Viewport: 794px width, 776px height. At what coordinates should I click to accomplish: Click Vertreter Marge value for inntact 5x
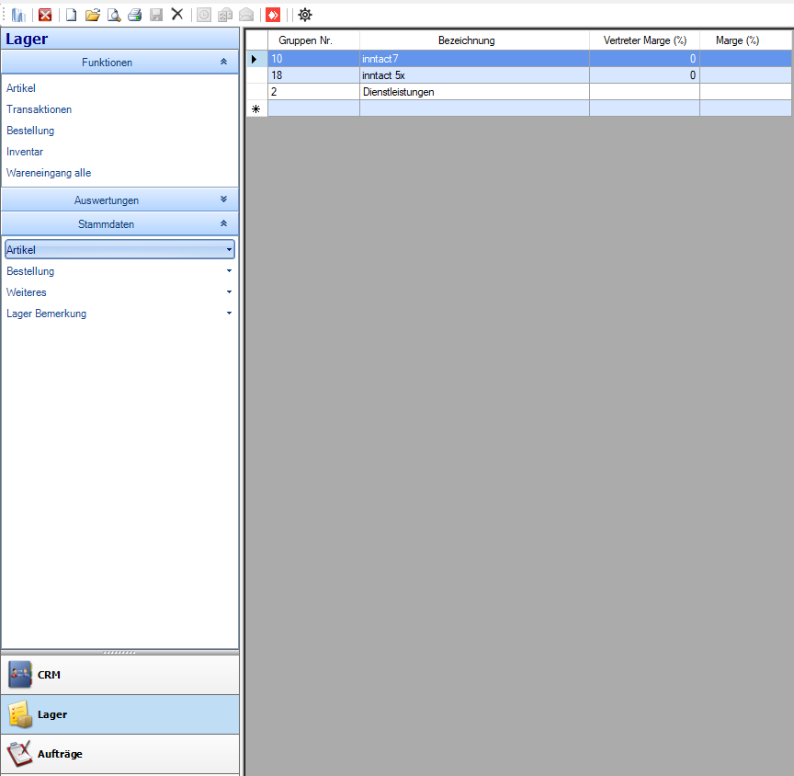tap(644, 75)
